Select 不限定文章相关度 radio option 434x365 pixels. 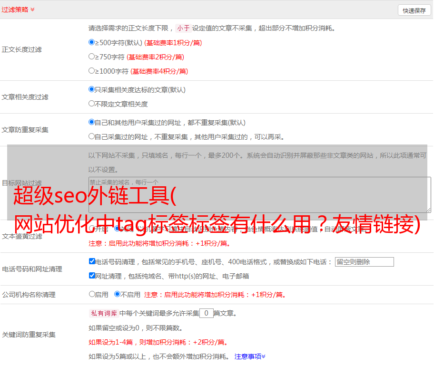click(92, 104)
